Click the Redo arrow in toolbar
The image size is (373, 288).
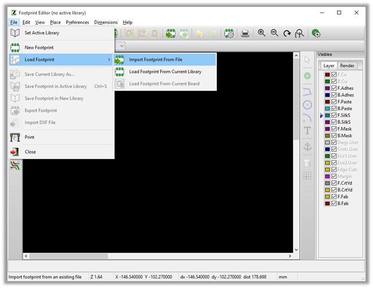pyautogui.click(x=212, y=33)
